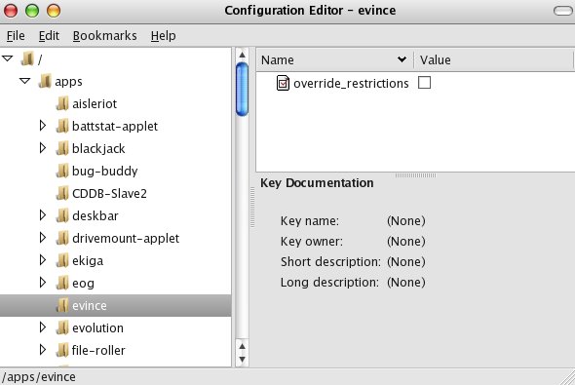The image size is (575, 385).
Task: Expand the drivemount-applet node
Action: [43, 238]
